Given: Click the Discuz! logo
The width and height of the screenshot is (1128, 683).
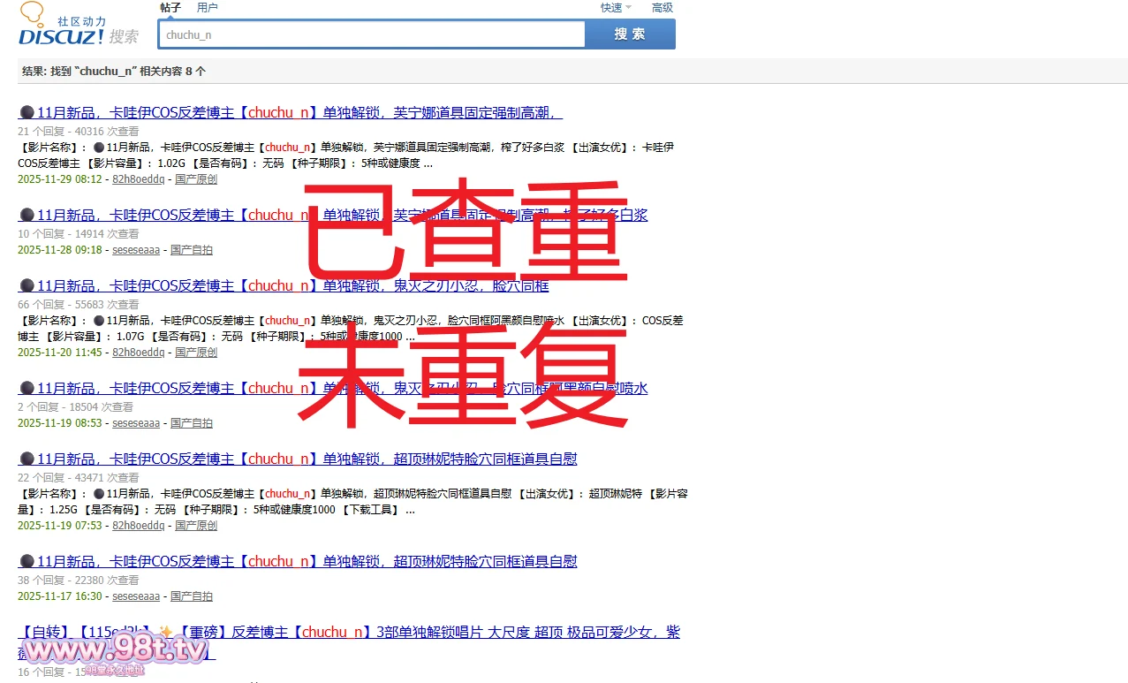Looking at the screenshot, I should pos(78,25).
